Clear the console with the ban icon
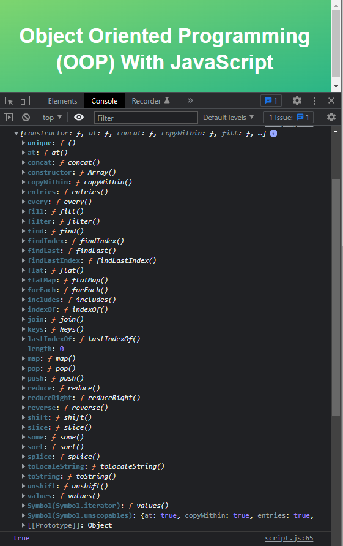 26,117
